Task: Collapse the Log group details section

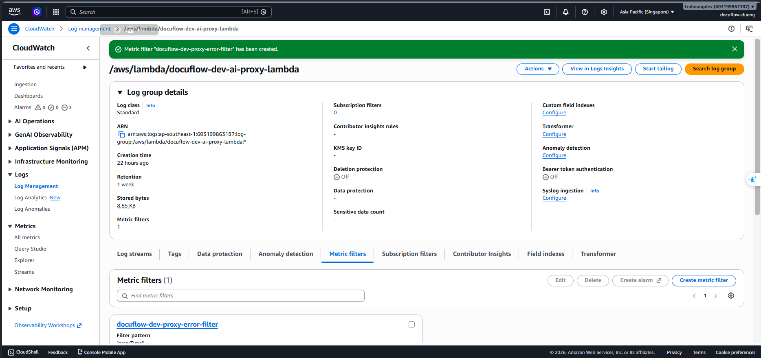Action: (x=120, y=92)
